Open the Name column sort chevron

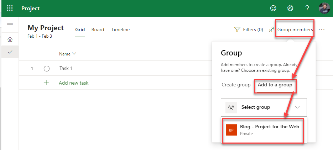click(74, 54)
